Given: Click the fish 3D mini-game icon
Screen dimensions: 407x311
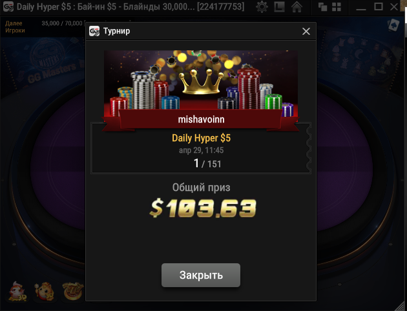Looking at the screenshot, I should pos(17,292).
